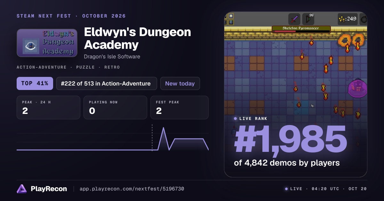Click the ACTION-ADVENTURE genre tag
The height and width of the screenshot is (201, 384).
42,67
